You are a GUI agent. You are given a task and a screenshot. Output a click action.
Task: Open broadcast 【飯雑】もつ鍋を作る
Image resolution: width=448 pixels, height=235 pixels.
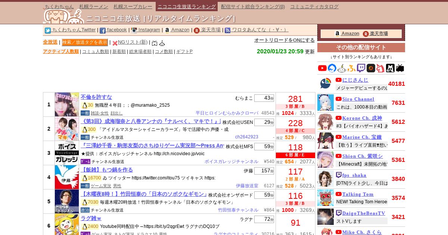(107, 170)
